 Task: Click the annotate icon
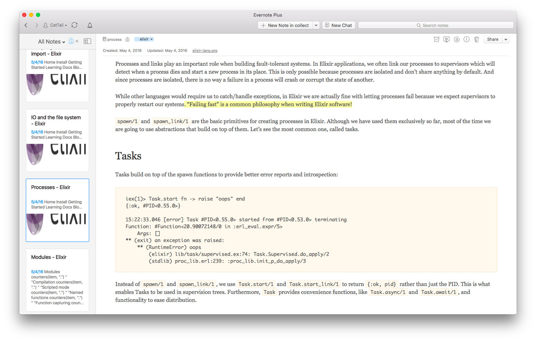(x=457, y=39)
